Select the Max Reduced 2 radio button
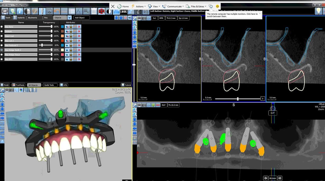Screen dimensions: 325x181 (2, 45)
